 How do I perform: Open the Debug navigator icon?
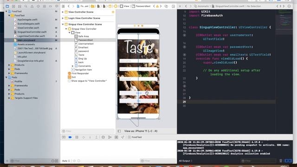click(45, 6)
